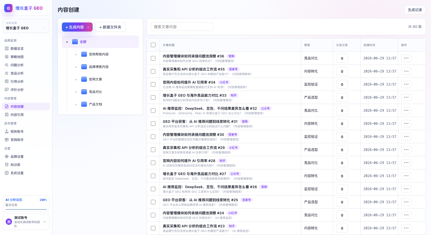Click the blue folder icon for 全部
This screenshot has height=235, width=431.
click(75, 42)
